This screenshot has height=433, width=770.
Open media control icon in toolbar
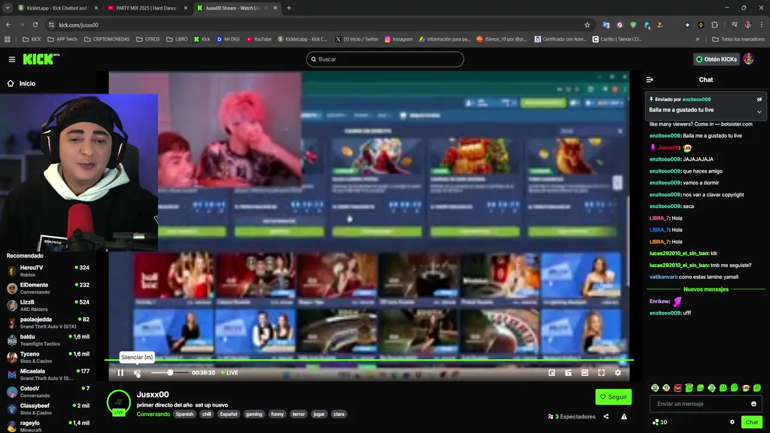click(735, 25)
